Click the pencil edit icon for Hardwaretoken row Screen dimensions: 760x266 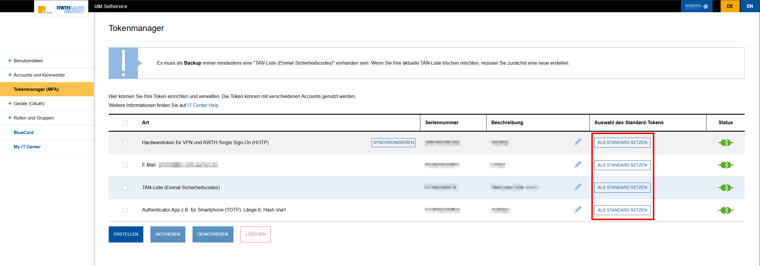tap(578, 142)
